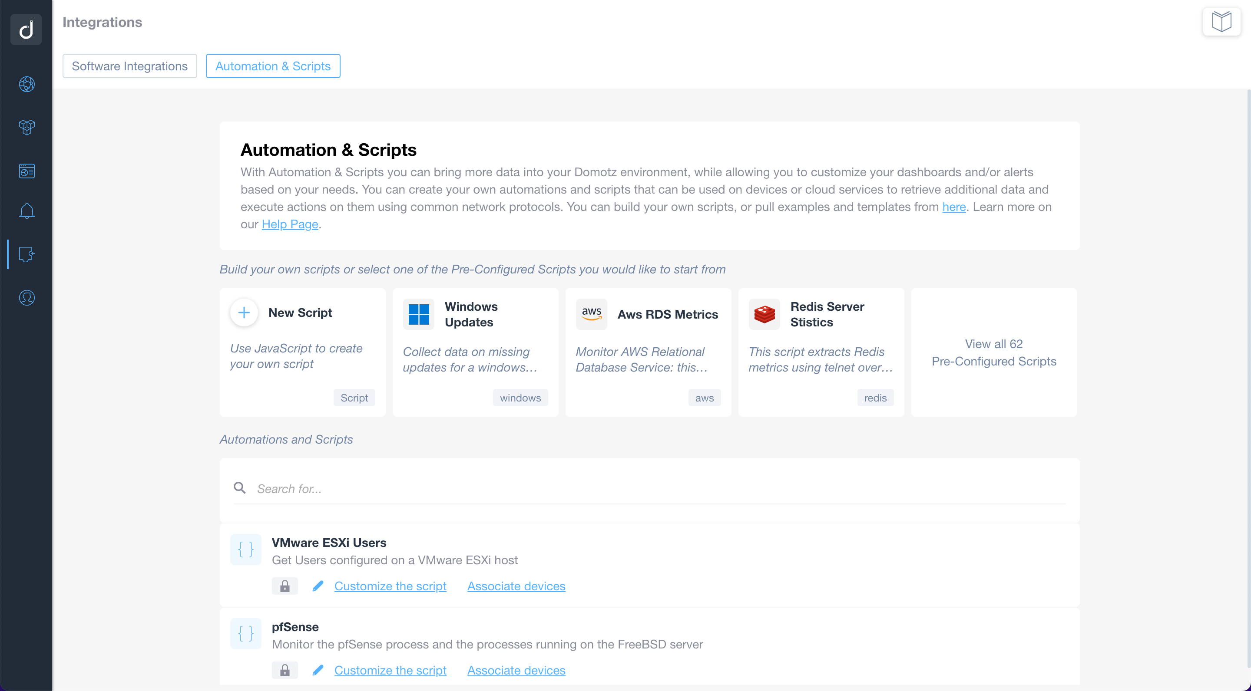Select the integrations plugin icon in sidebar
This screenshot has height=691, width=1251.
(26, 253)
